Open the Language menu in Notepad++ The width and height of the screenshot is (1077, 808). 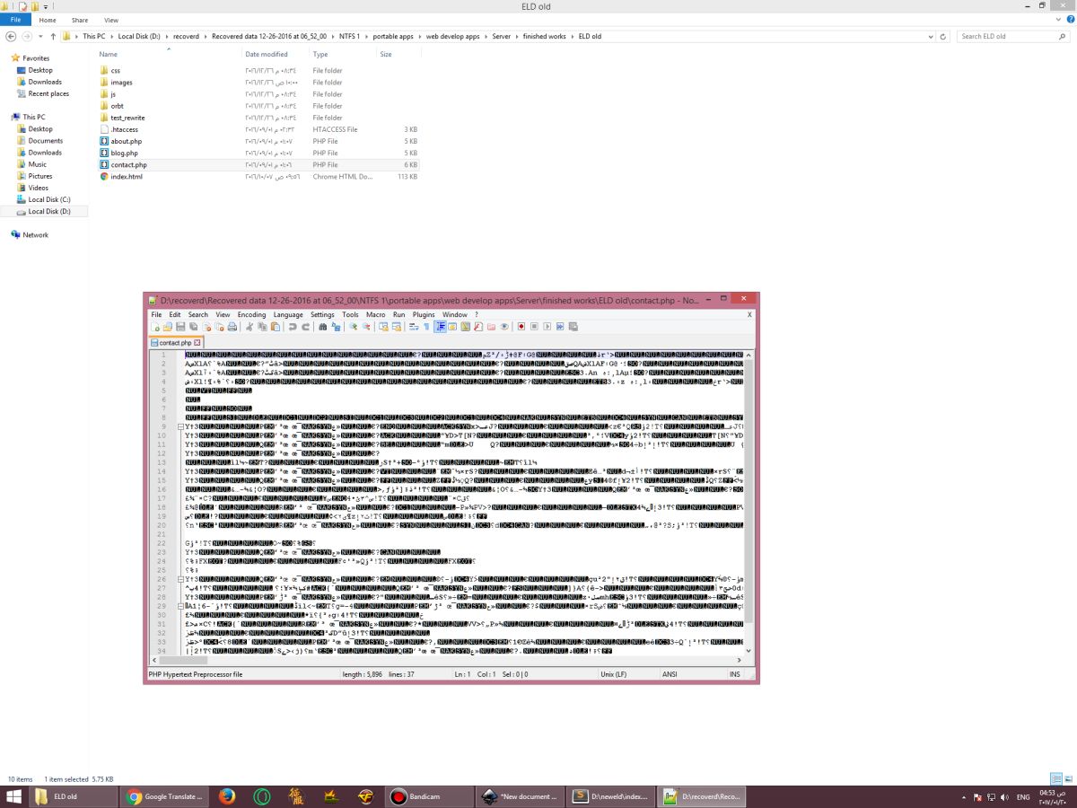(x=288, y=315)
